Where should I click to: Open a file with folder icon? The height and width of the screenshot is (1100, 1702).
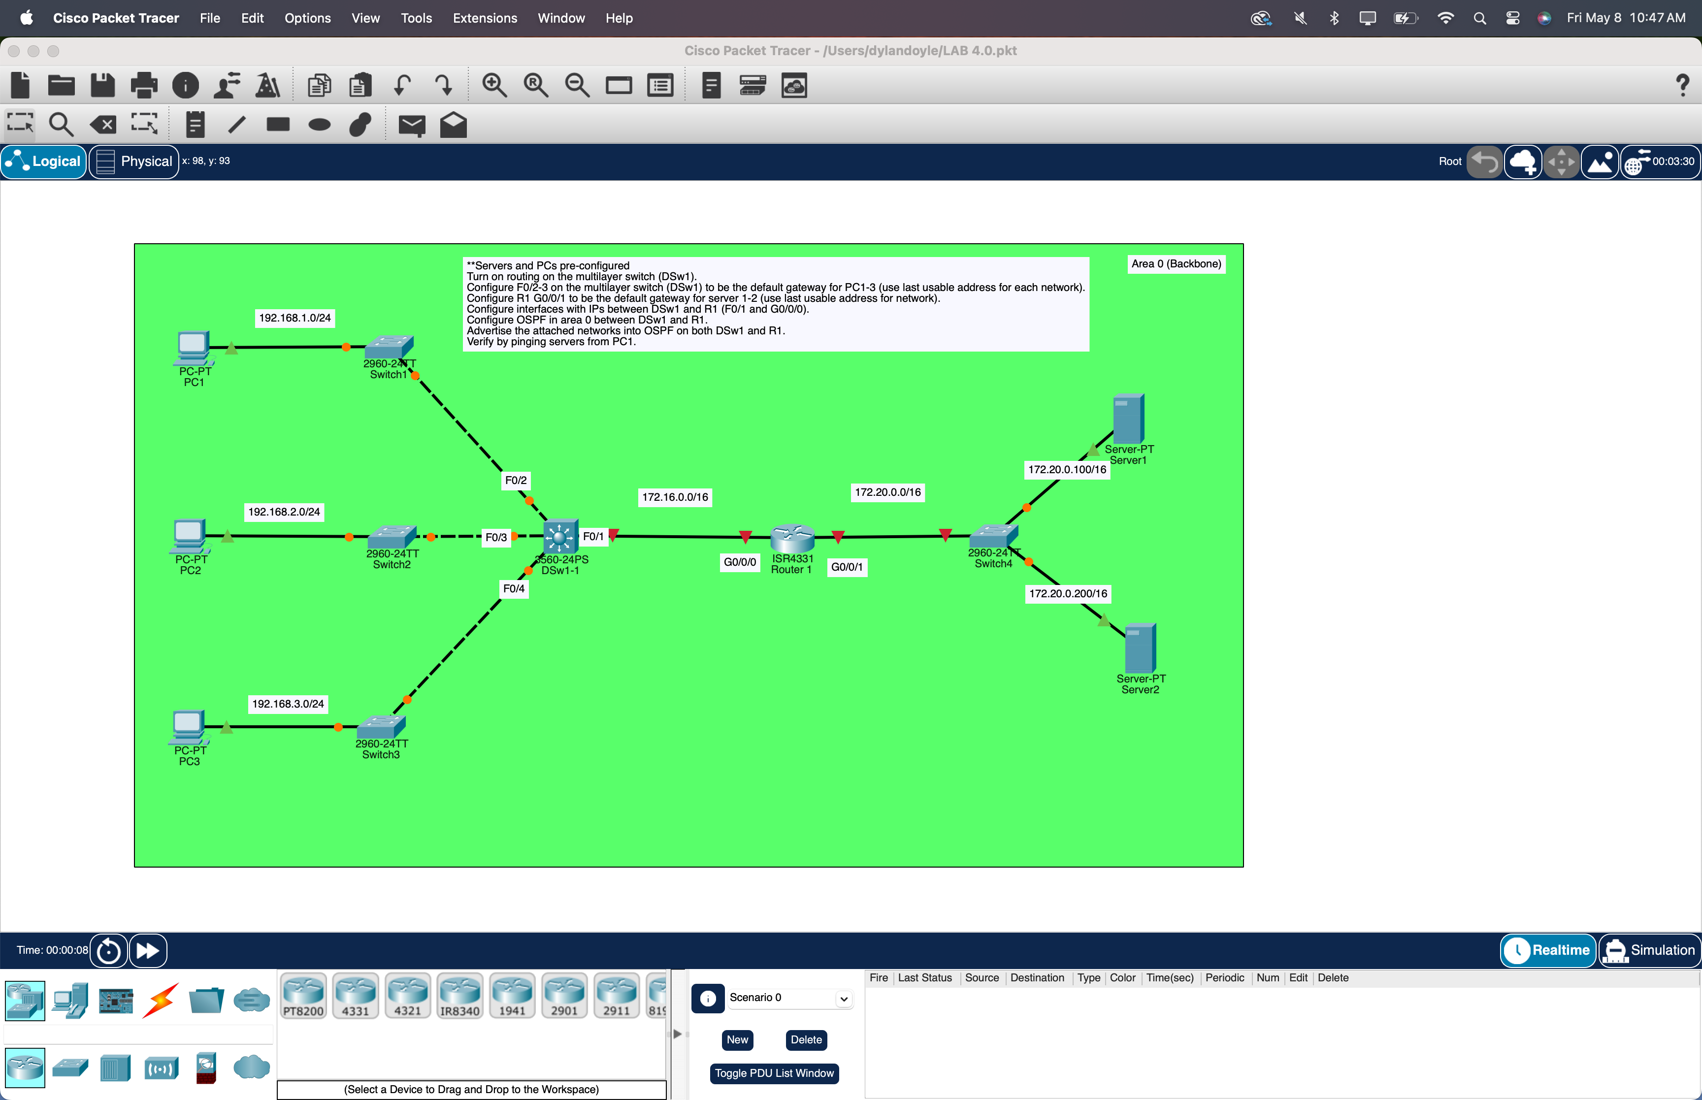click(62, 86)
